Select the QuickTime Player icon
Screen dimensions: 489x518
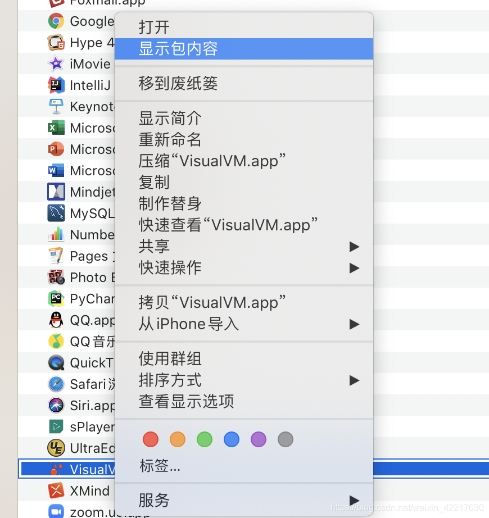56,363
